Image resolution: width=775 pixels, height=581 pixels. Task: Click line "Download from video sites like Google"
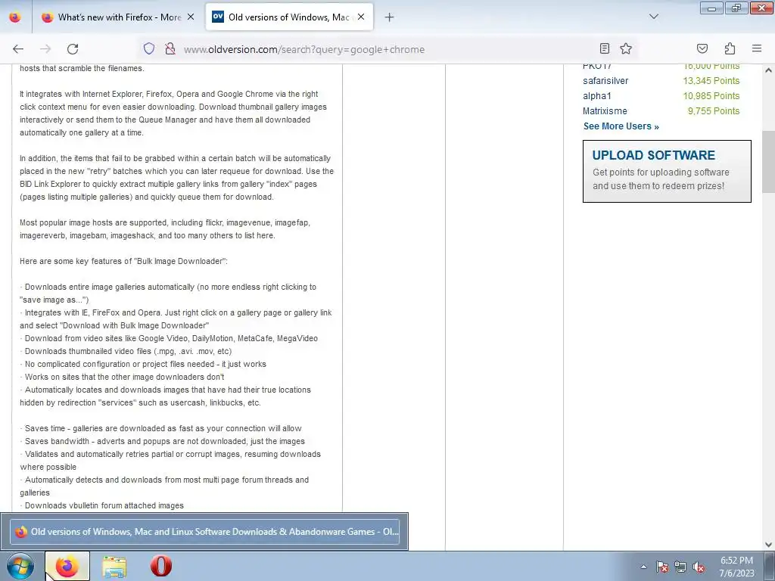(169, 338)
